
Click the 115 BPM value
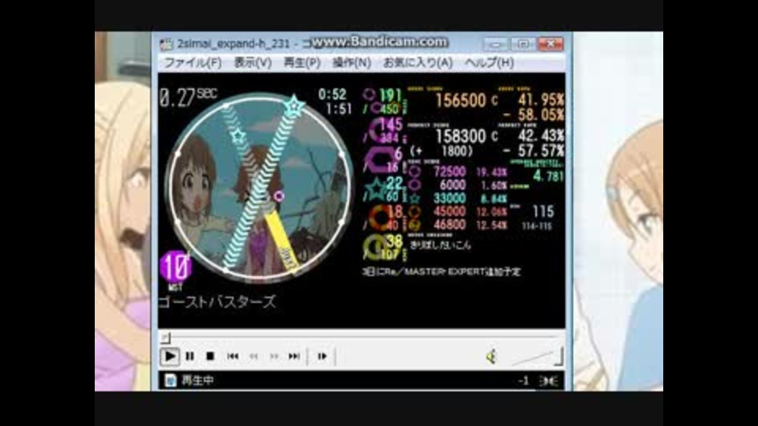pos(543,211)
